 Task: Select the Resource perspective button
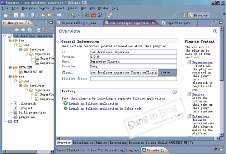pos(198,15)
